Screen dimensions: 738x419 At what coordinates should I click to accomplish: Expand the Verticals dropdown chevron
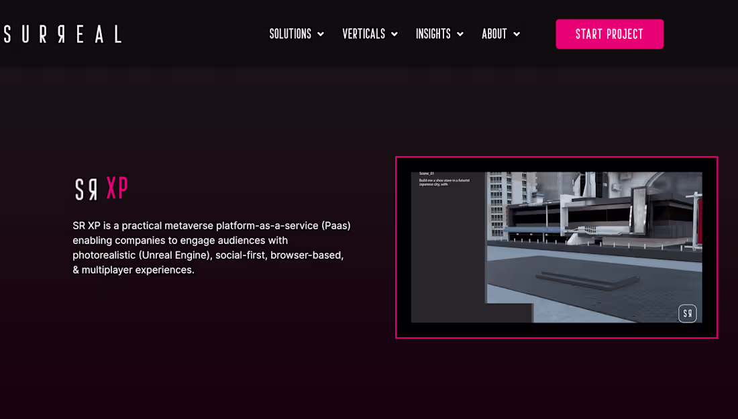[x=394, y=34]
